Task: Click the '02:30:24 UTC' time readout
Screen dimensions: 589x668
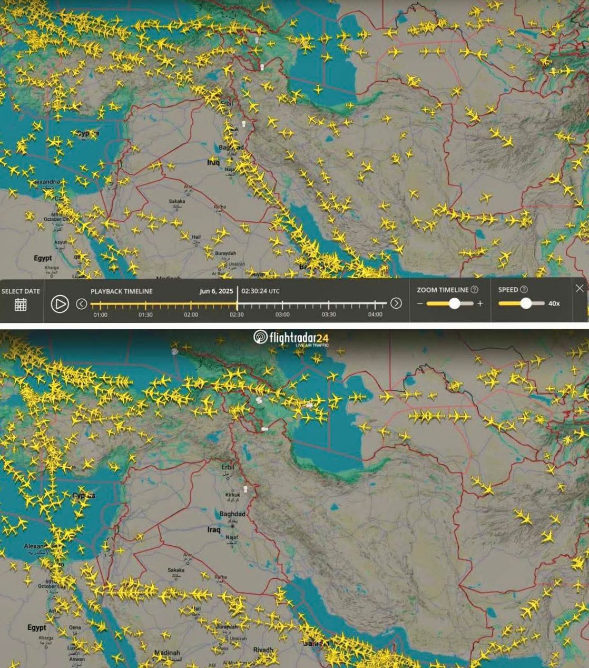Action: point(260,291)
